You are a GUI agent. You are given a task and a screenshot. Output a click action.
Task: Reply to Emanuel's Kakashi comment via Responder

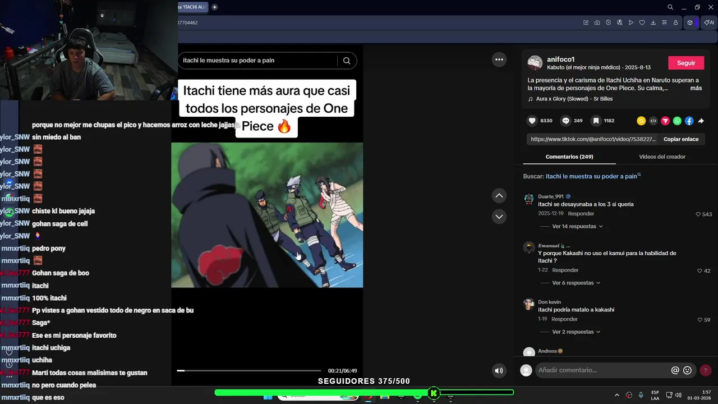[565, 270]
